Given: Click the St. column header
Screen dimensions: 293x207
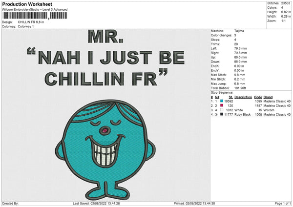Looking at the screenshot, I should (x=230, y=97).
